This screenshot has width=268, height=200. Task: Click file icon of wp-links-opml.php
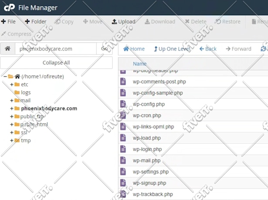(x=123, y=127)
